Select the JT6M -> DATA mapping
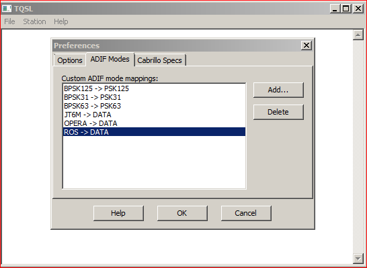This screenshot has height=268, width=367. 154,115
